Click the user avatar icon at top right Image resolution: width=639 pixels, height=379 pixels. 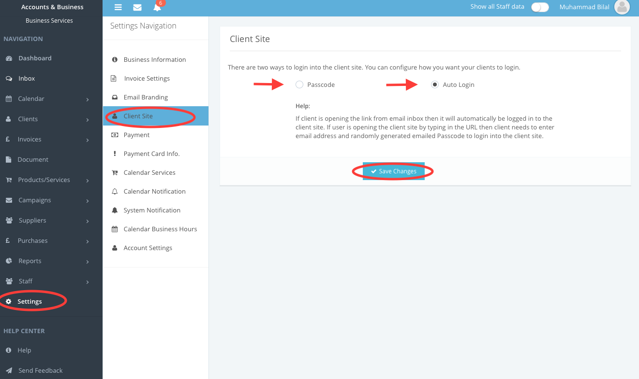[x=622, y=7]
